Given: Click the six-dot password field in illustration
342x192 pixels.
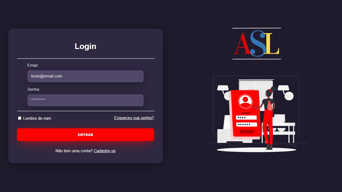Looking at the screenshot, I should 247,124.
